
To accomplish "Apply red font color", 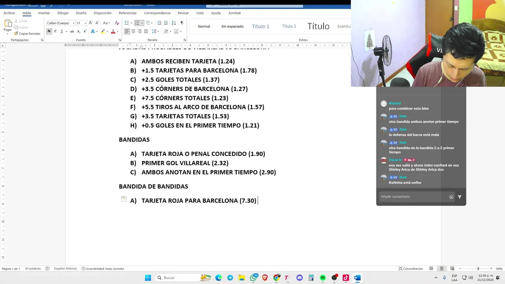I will [113, 31].
